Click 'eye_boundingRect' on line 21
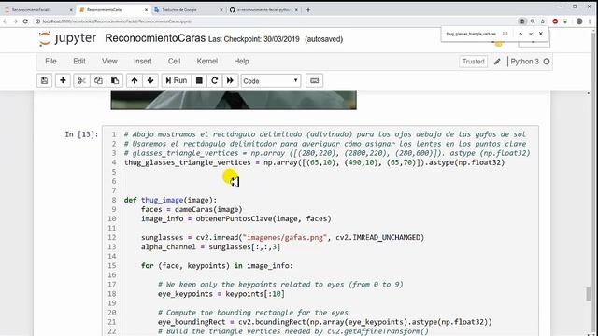Image resolution: width=598 pixels, height=336 pixels. pos(192,322)
